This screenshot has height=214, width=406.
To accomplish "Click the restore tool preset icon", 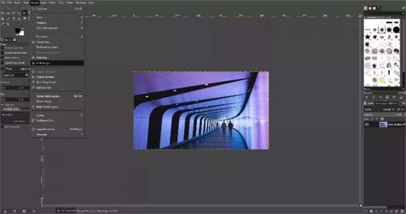I will coord(15,211).
